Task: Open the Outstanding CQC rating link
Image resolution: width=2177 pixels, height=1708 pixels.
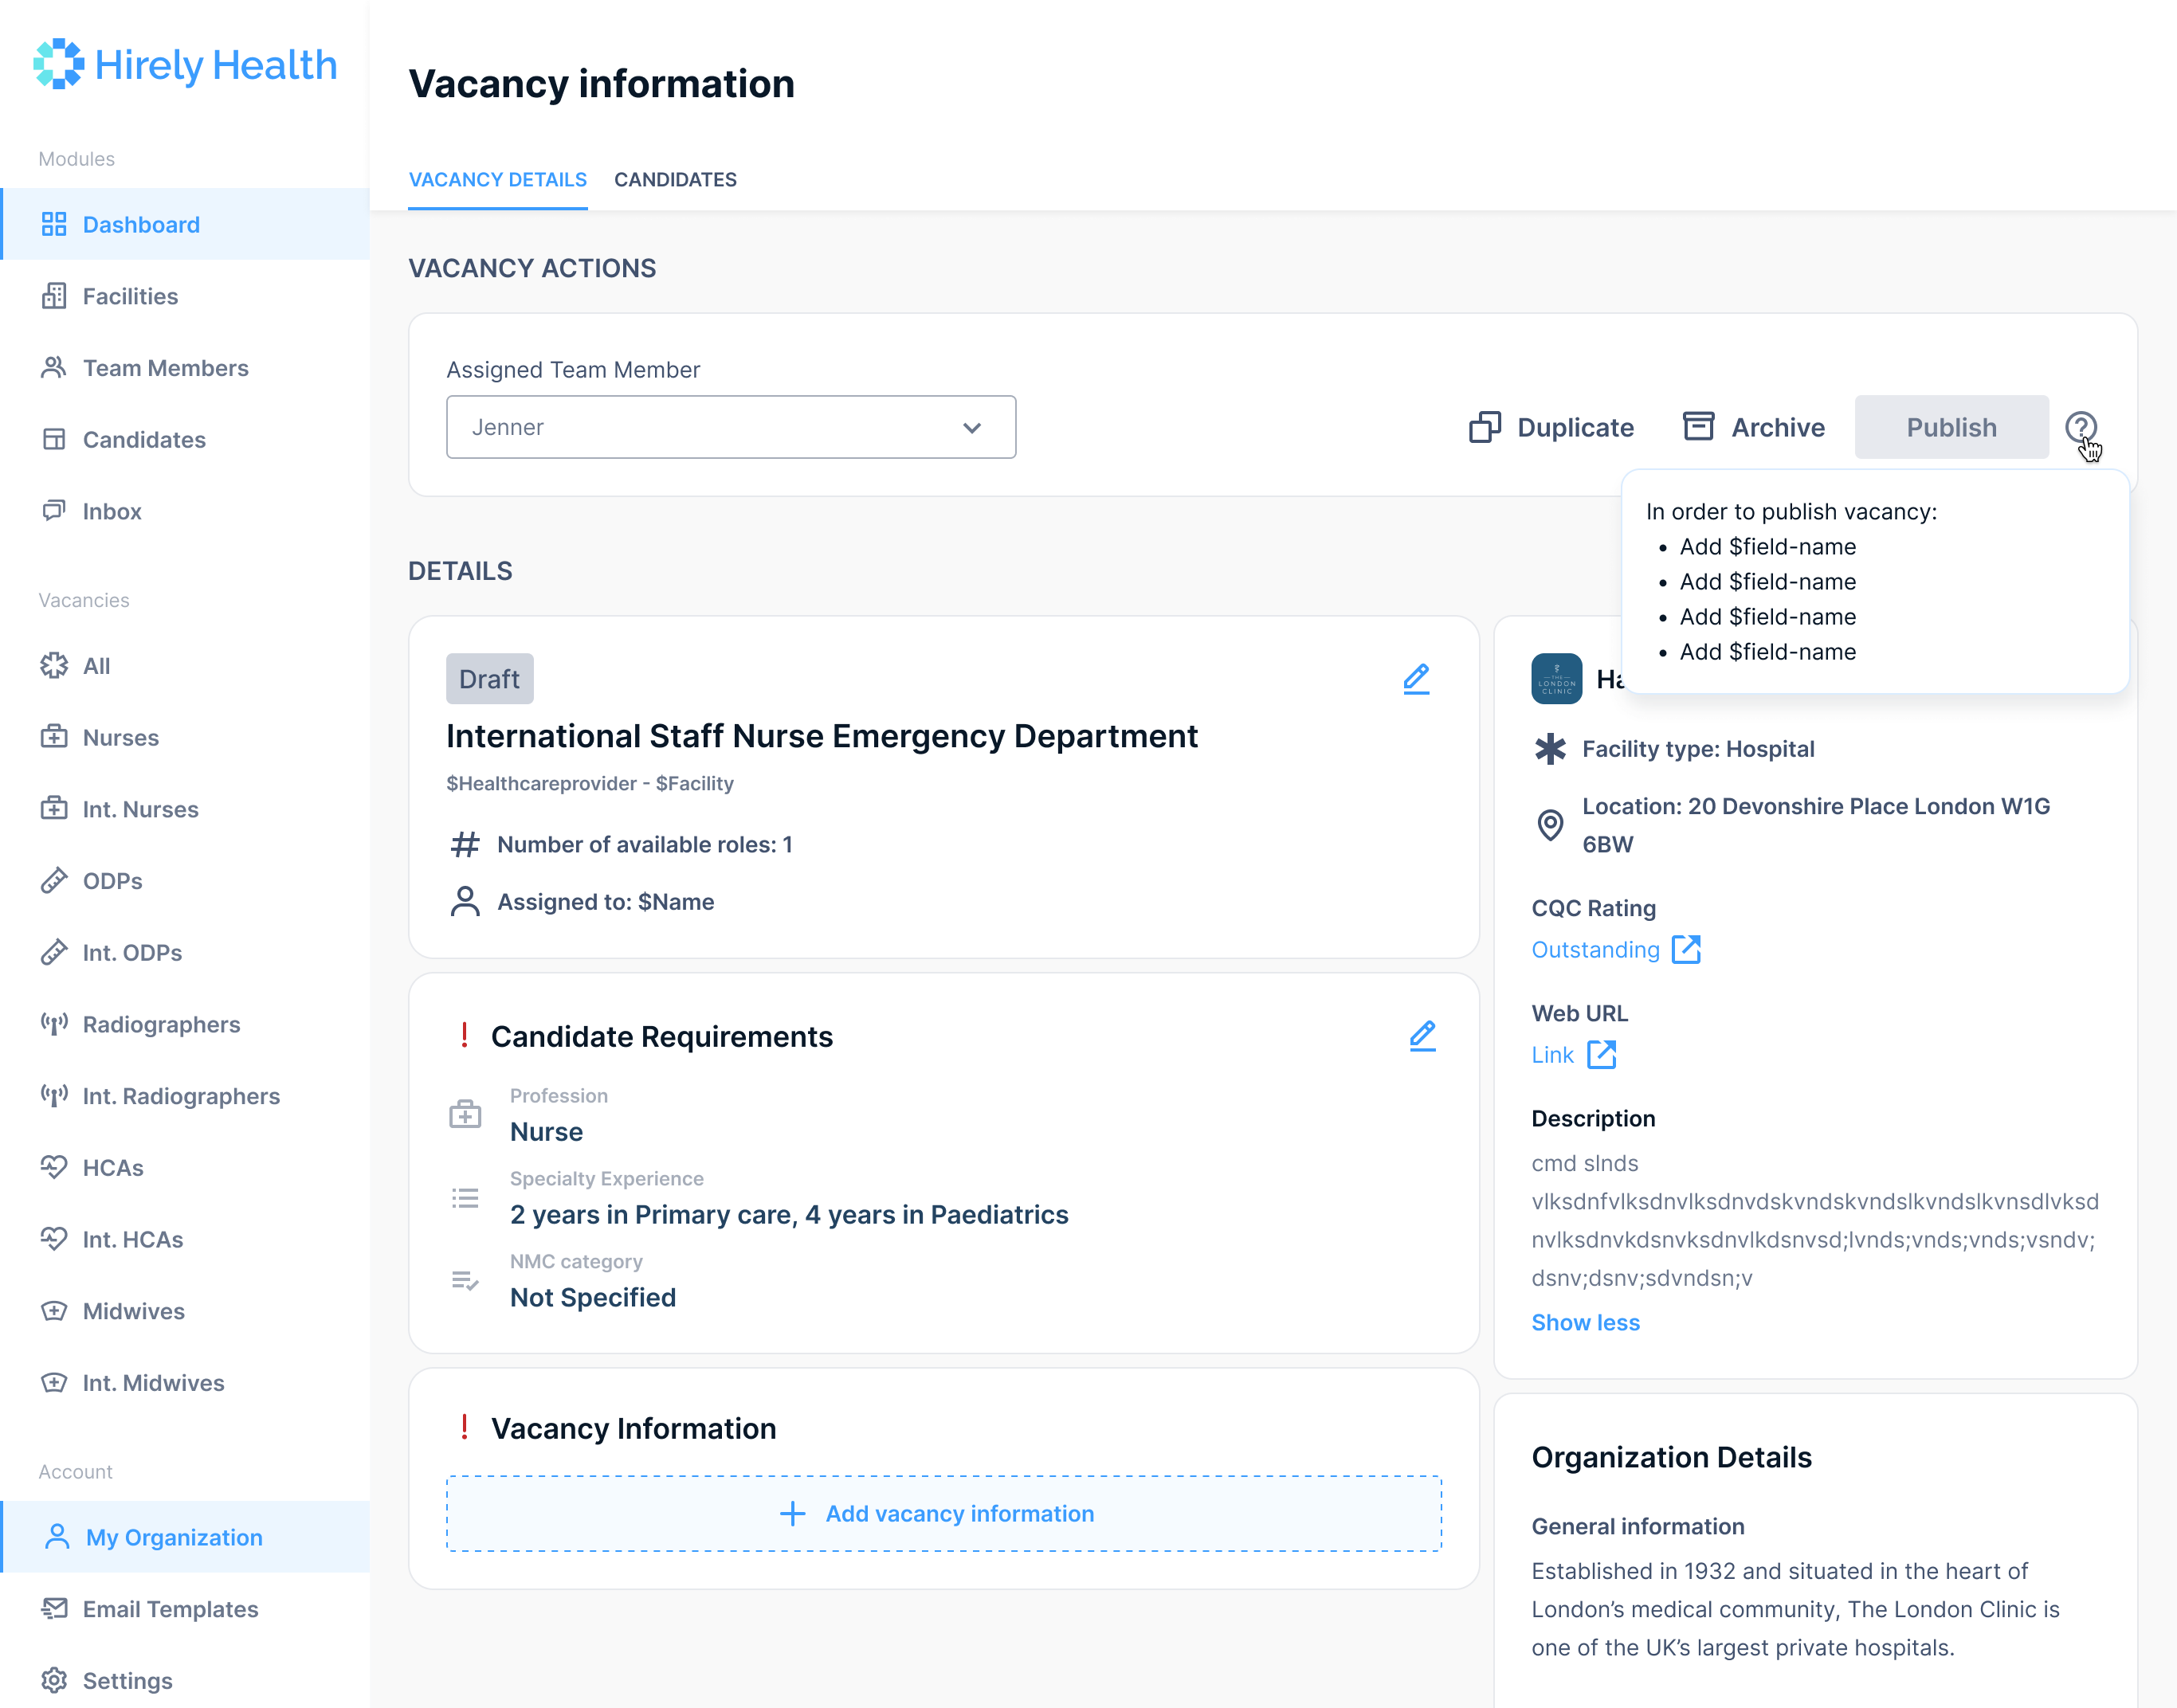Action: tap(1595, 949)
